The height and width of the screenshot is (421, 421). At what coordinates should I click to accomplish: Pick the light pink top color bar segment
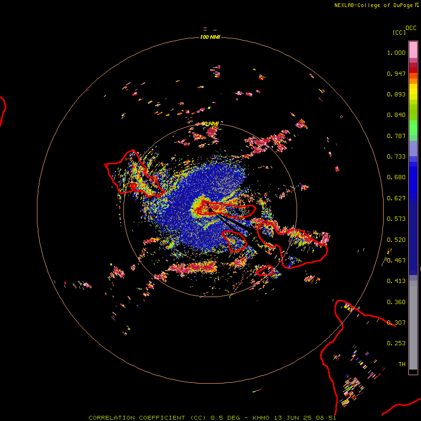[x=413, y=50]
